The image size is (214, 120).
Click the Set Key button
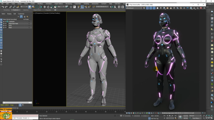186,118
